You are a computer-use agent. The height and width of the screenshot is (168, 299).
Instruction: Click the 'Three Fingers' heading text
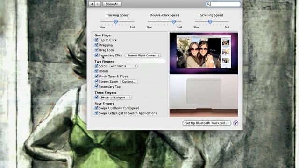105,93
